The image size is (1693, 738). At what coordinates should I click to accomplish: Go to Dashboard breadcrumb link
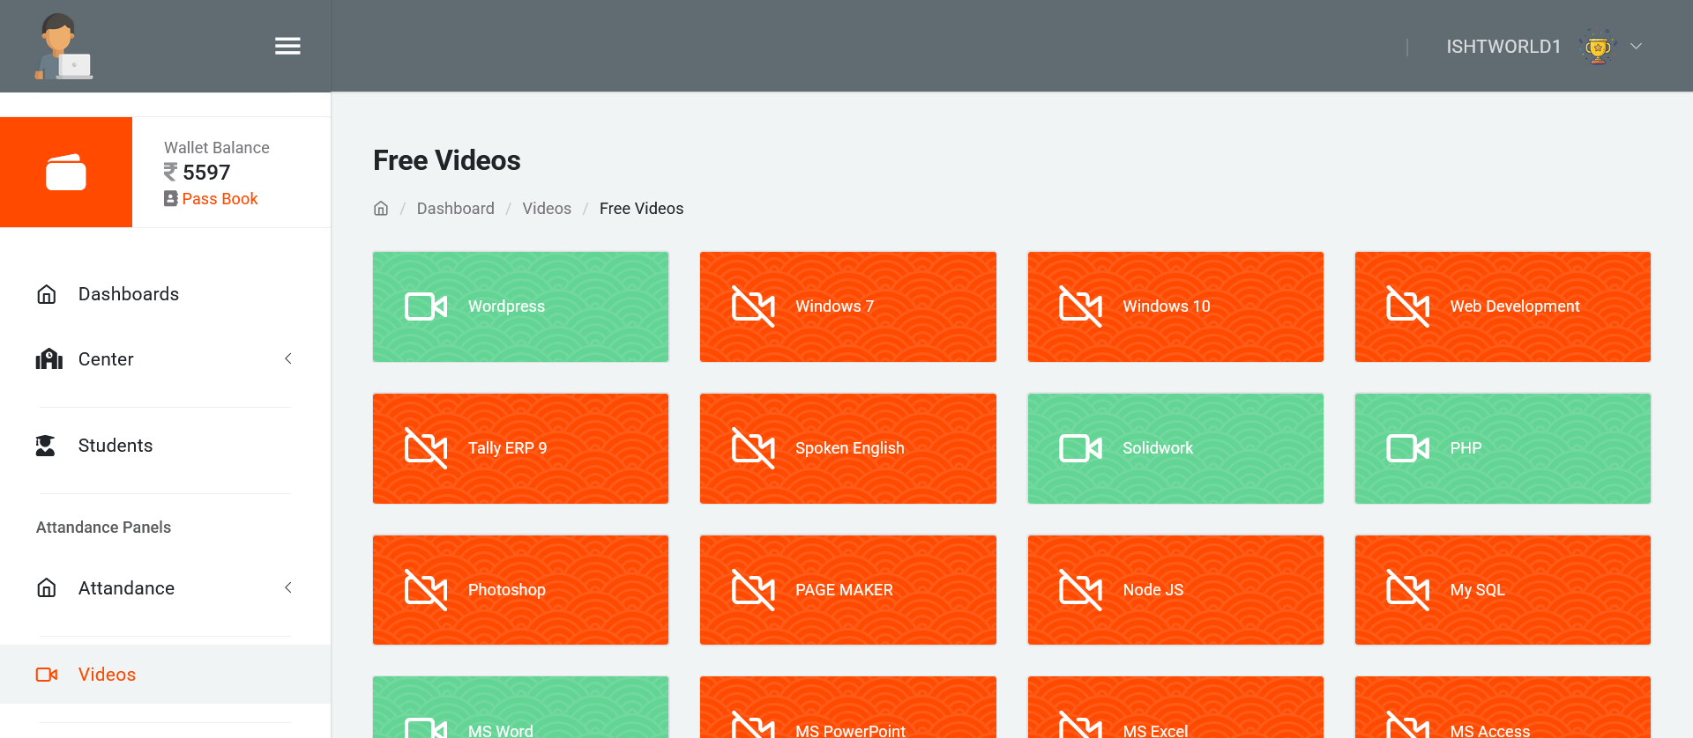coord(455,209)
